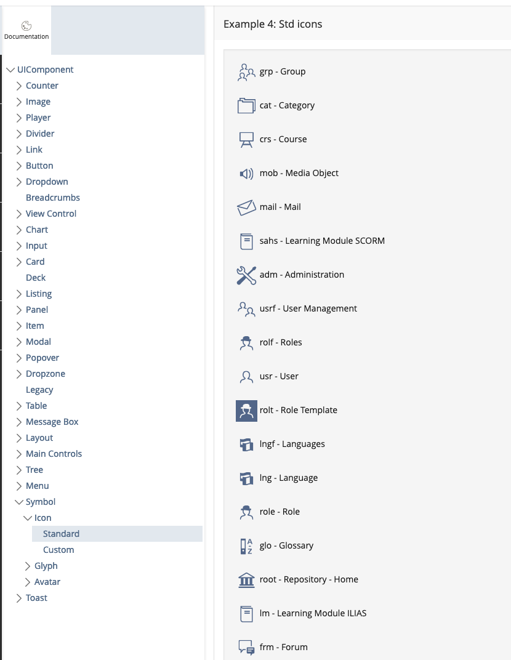This screenshot has width=511, height=660.
Task: Click the Glossary A-Z icon
Action: click(x=246, y=546)
